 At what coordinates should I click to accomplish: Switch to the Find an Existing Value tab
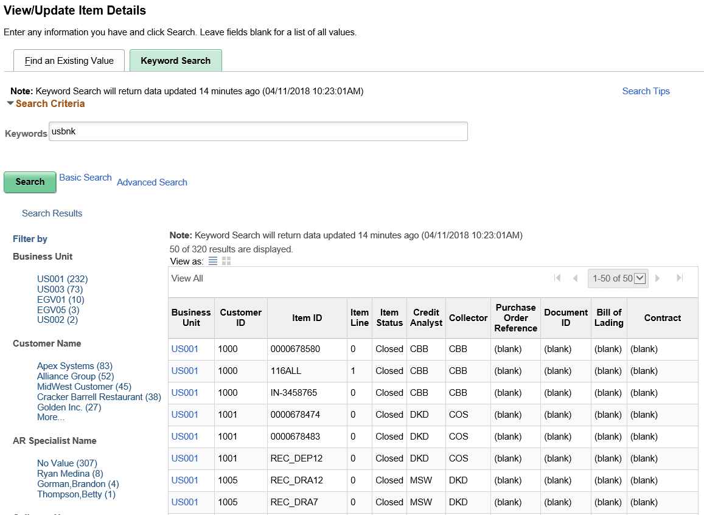coord(69,60)
